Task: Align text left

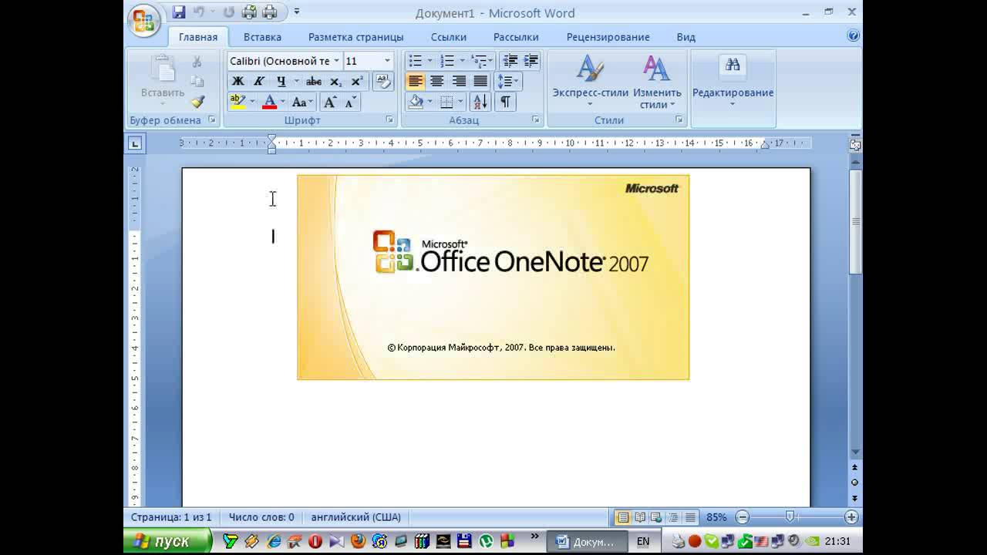Action: pos(416,82)
